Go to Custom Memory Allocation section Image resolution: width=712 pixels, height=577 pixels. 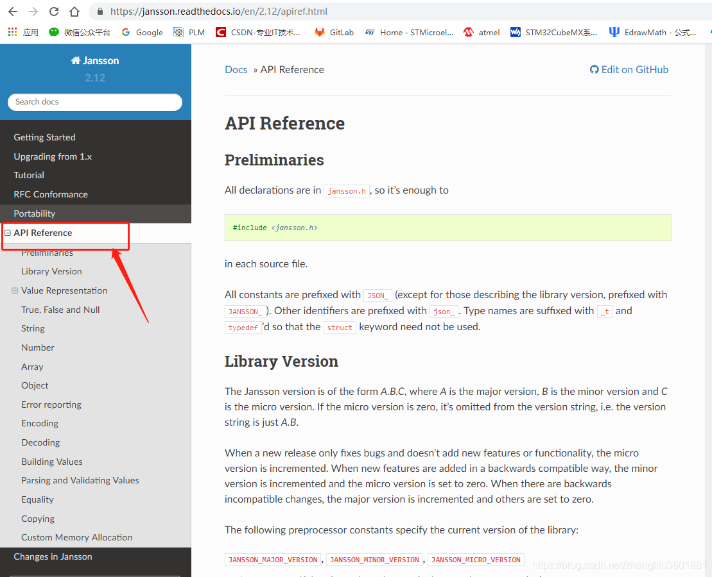pos(77,537)
